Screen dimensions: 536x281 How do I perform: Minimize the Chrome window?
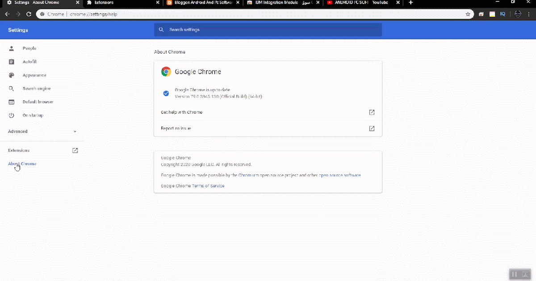point(497,2)
